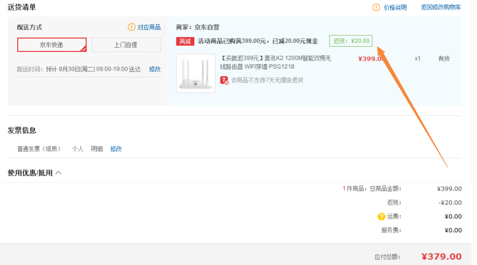Click the info icon beside 对应商品
The height and width of the screenshot is (265, 477).
(131, 27)
